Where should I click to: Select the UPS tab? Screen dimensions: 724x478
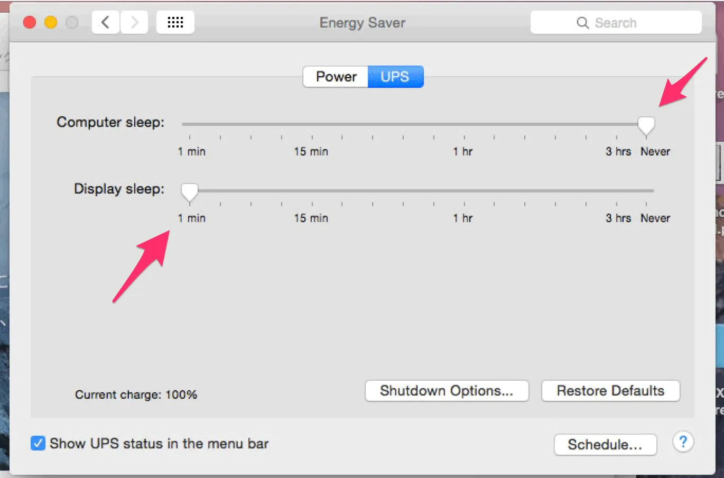coord(395,76)
